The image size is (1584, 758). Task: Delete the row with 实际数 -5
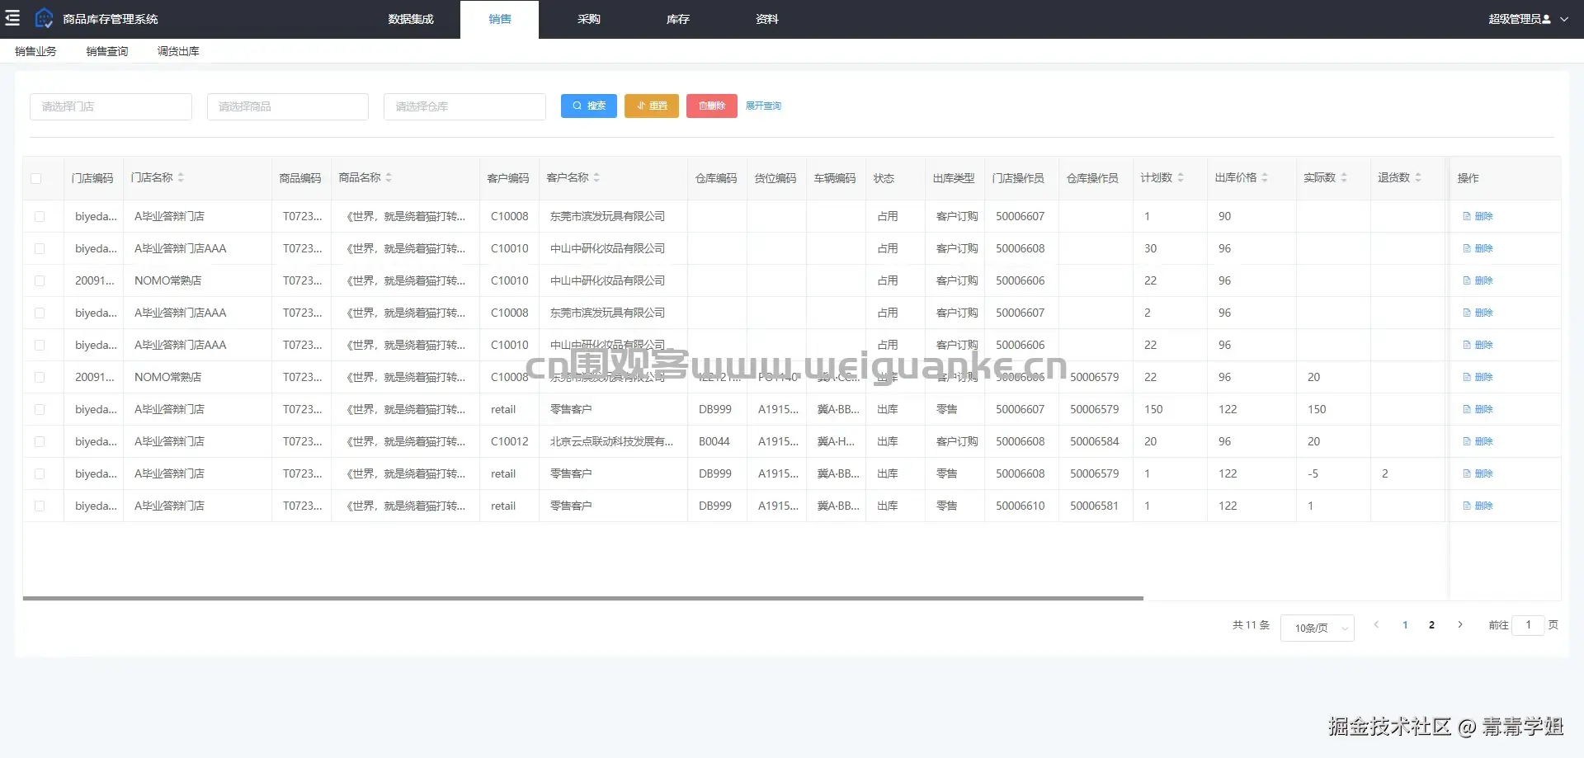1478,473
